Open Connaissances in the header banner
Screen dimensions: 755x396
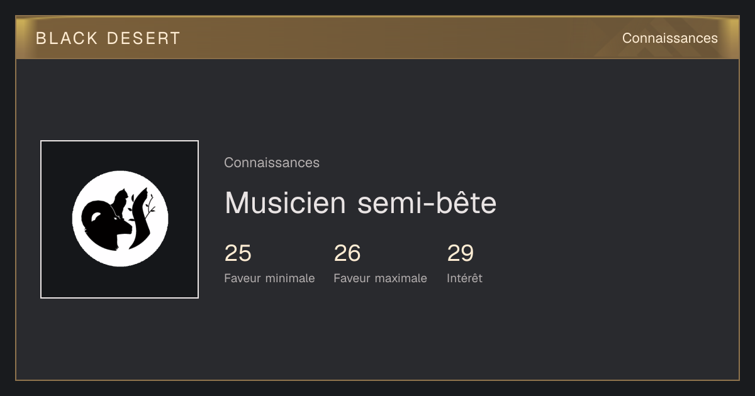click(669, 38)
